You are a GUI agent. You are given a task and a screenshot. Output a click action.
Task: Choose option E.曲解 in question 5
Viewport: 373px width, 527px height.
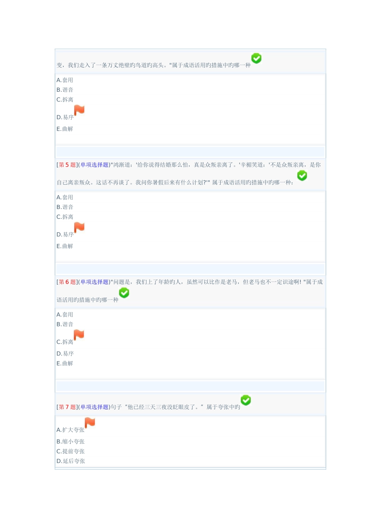coord(65,246)
